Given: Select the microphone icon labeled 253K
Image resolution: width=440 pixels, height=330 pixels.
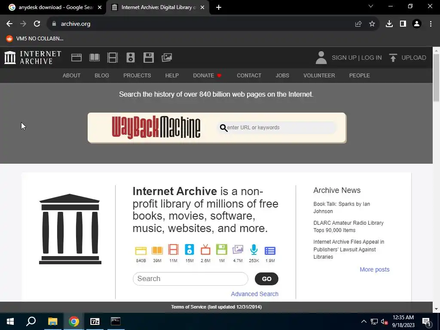Looking at the screenshot, I should (x=254, y=250).
